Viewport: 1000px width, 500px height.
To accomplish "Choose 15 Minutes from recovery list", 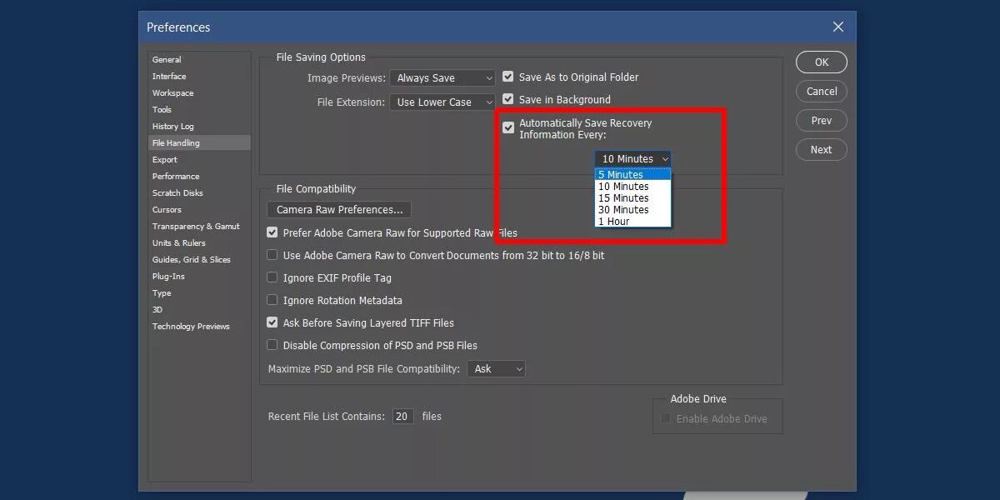I will (633, 198).
